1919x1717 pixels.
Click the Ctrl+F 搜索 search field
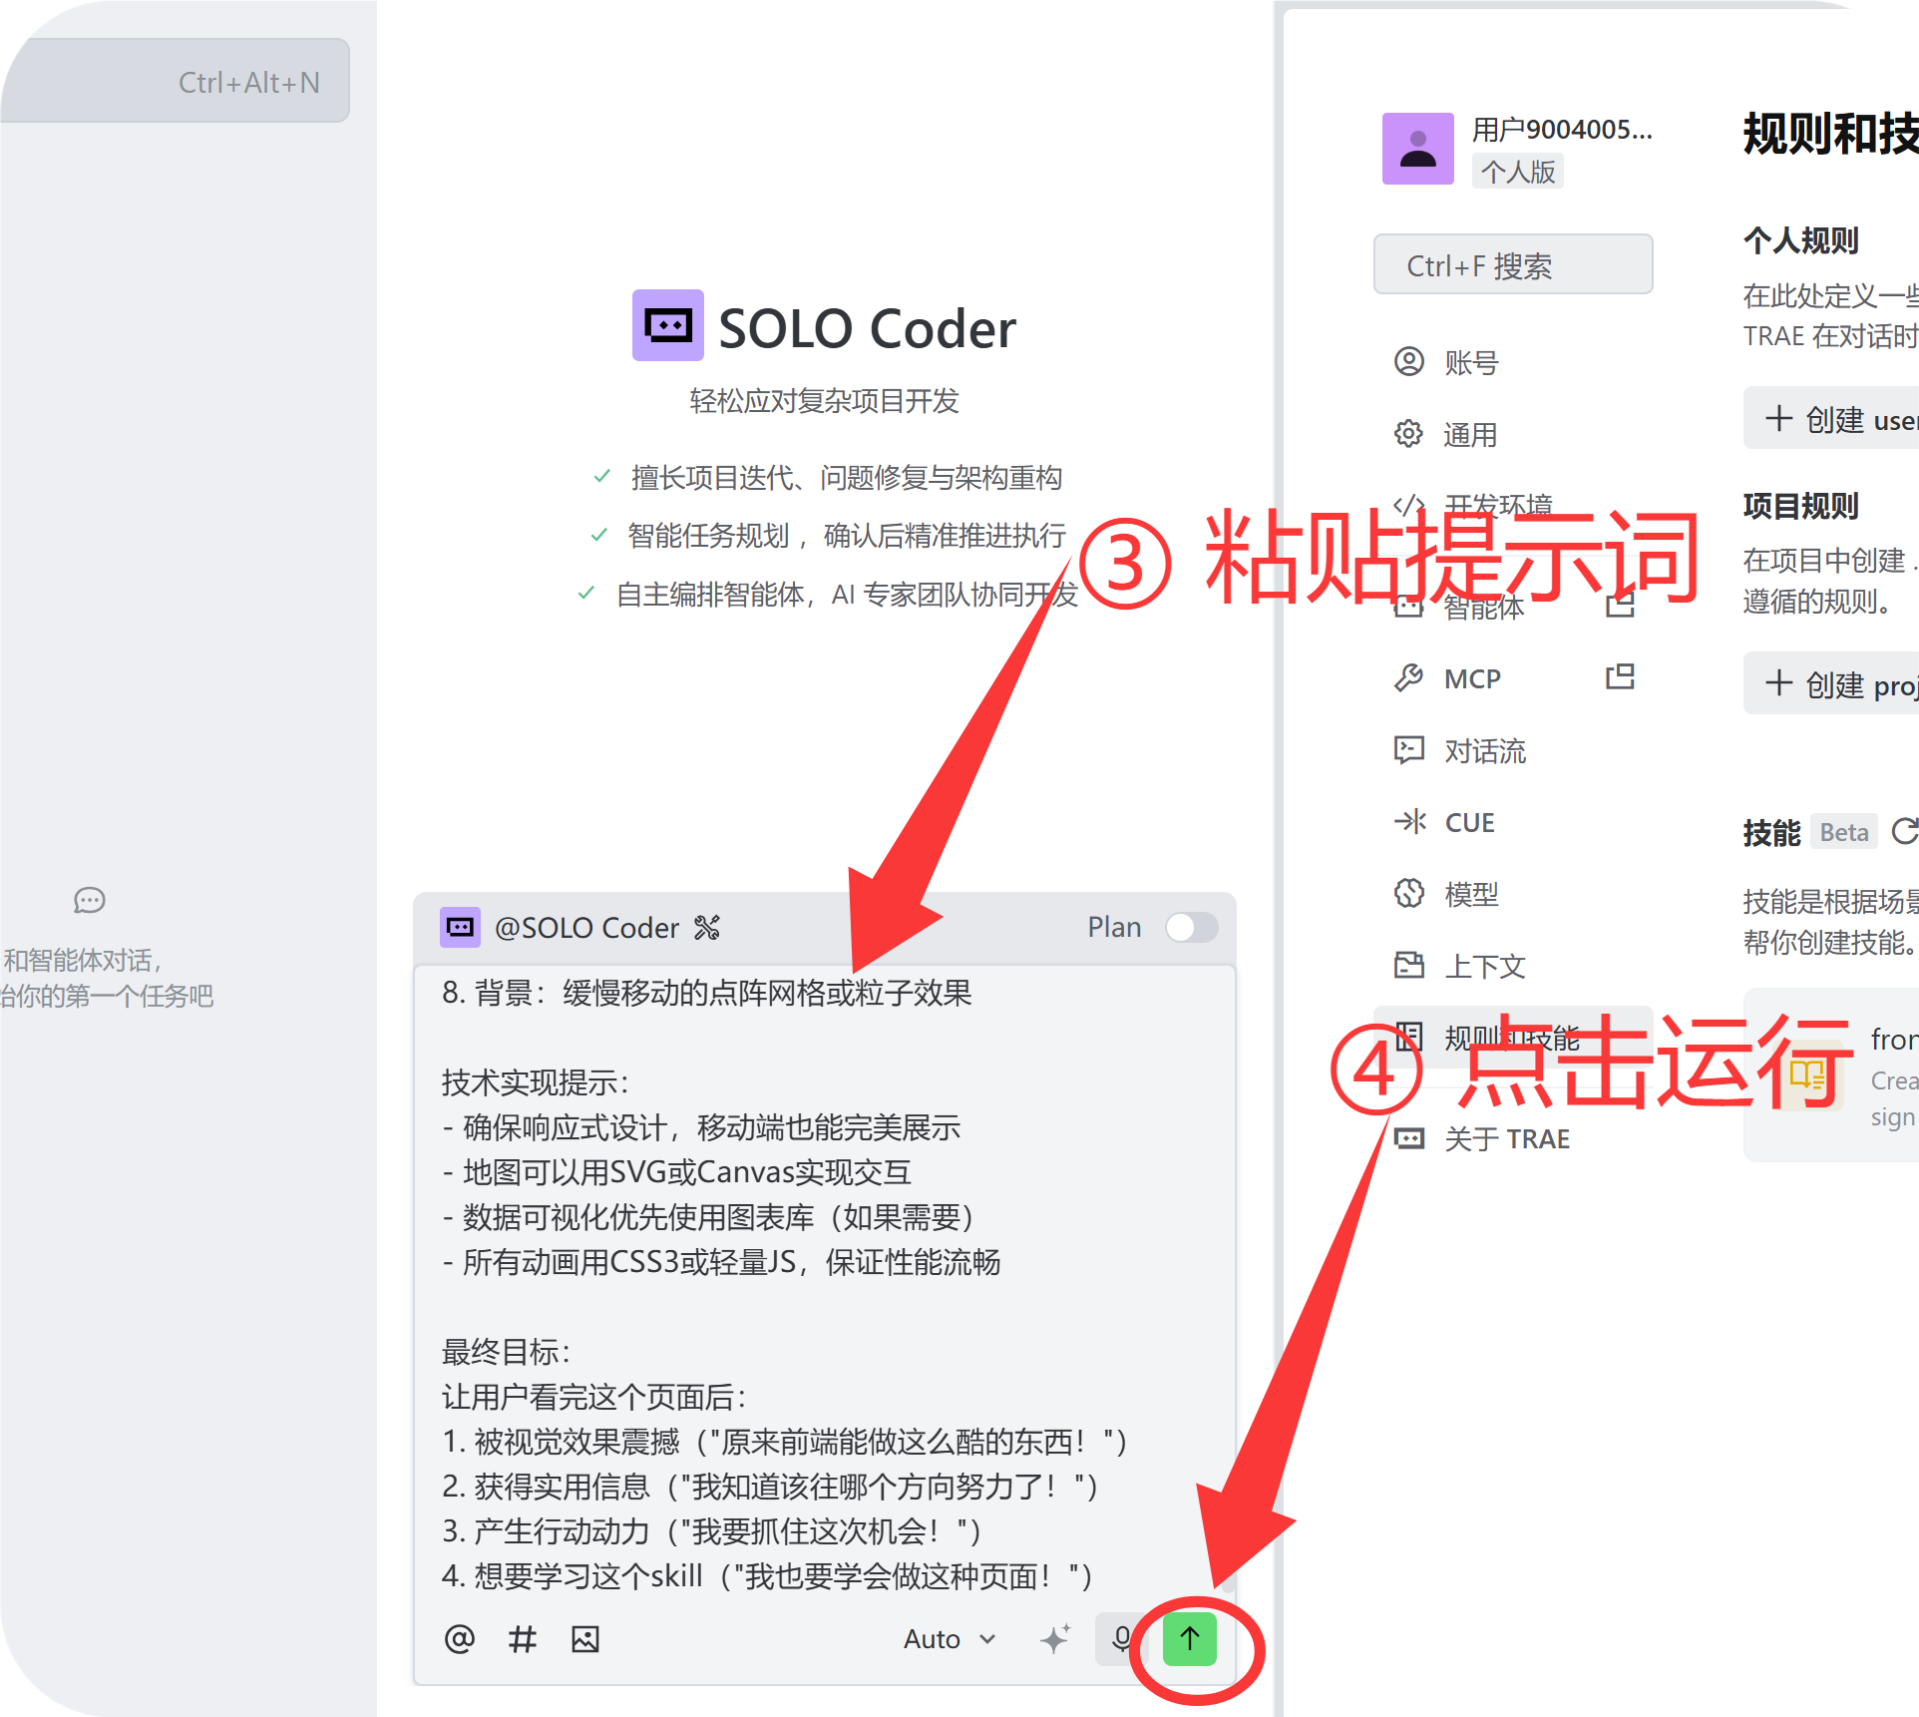(x=1512, y=265)
